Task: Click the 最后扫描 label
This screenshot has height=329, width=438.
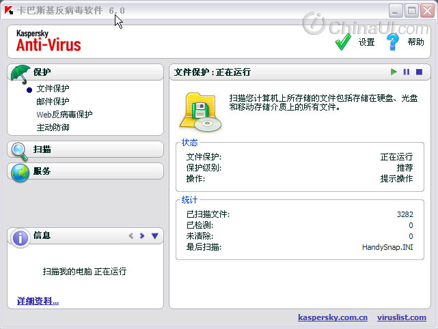Action: [204, 247]
